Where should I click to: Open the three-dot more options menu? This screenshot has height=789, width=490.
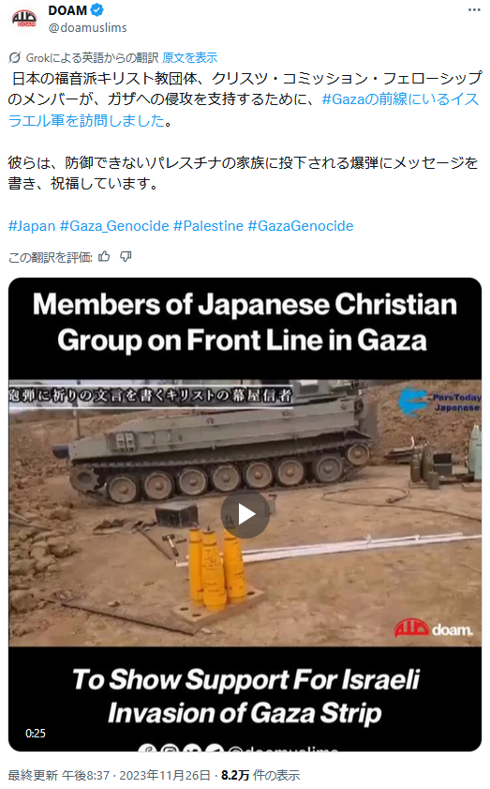[x=474, y=10]
